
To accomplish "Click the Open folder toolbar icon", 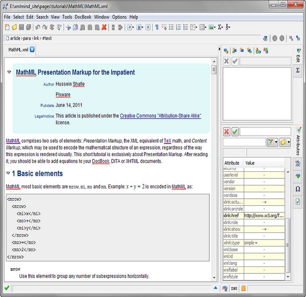I will click(14, 27).
